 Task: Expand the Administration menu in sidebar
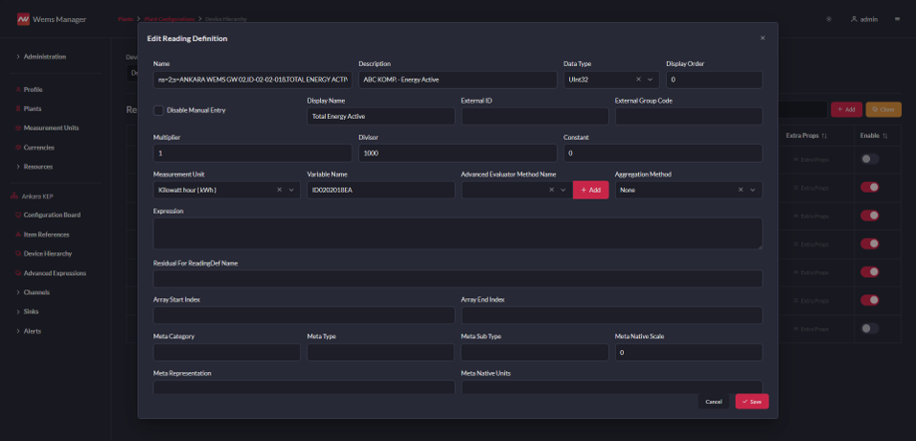(43, 57)
